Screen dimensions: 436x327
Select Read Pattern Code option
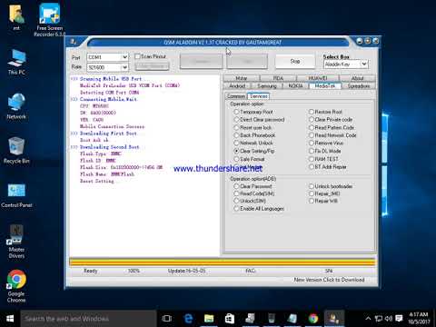point(312,127)
